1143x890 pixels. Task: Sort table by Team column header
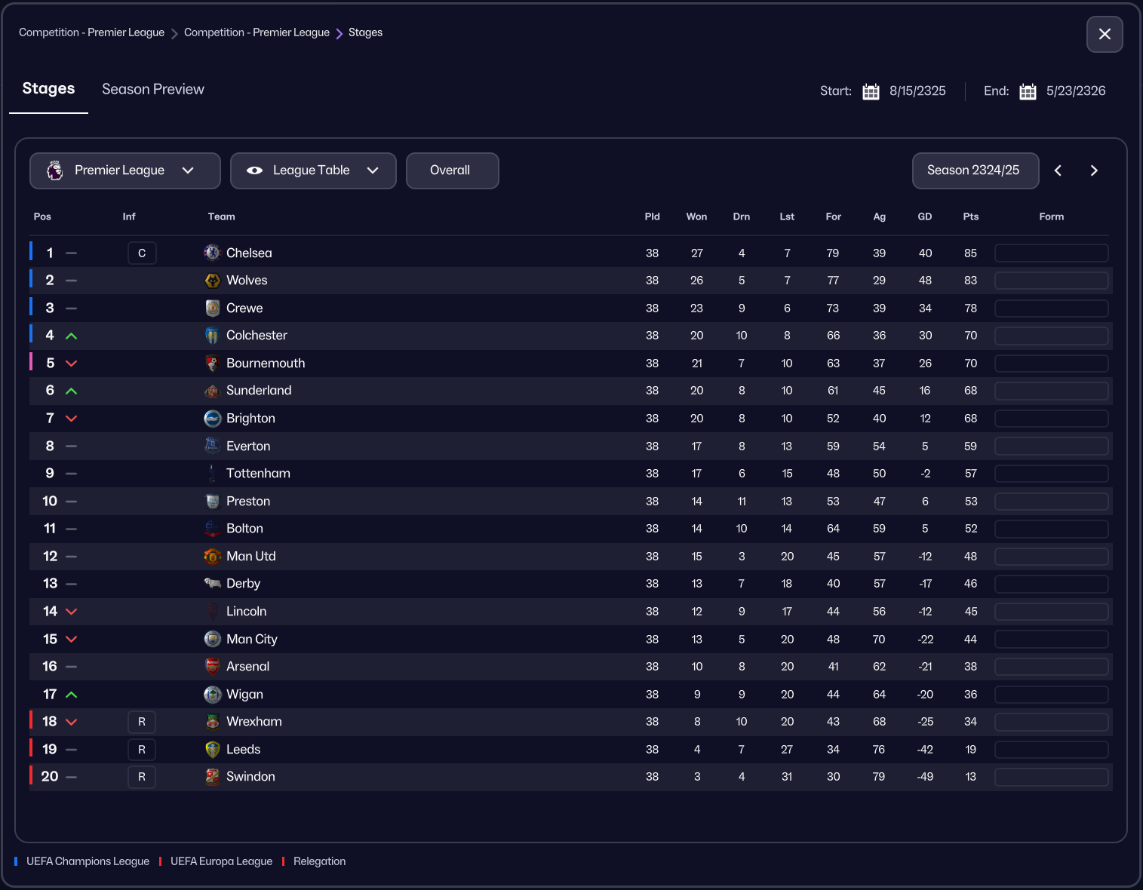pyautogui.click(x=222, y=216)
